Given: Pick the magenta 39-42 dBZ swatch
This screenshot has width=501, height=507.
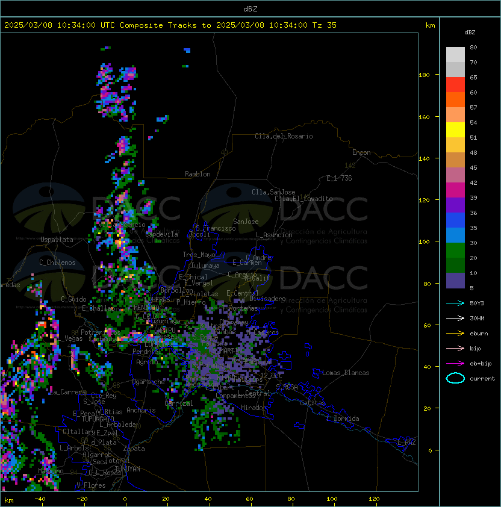Looking at the screenshot, I should click(x=455, y=190).
